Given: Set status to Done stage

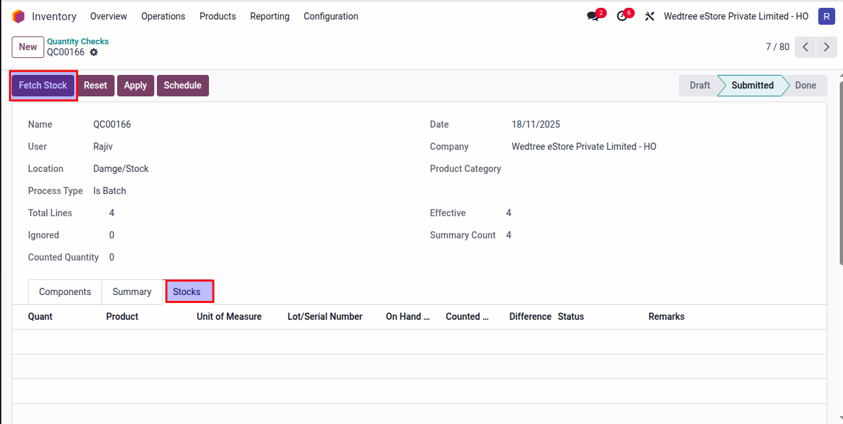Looking at the screenshot, I should (805, 85).
